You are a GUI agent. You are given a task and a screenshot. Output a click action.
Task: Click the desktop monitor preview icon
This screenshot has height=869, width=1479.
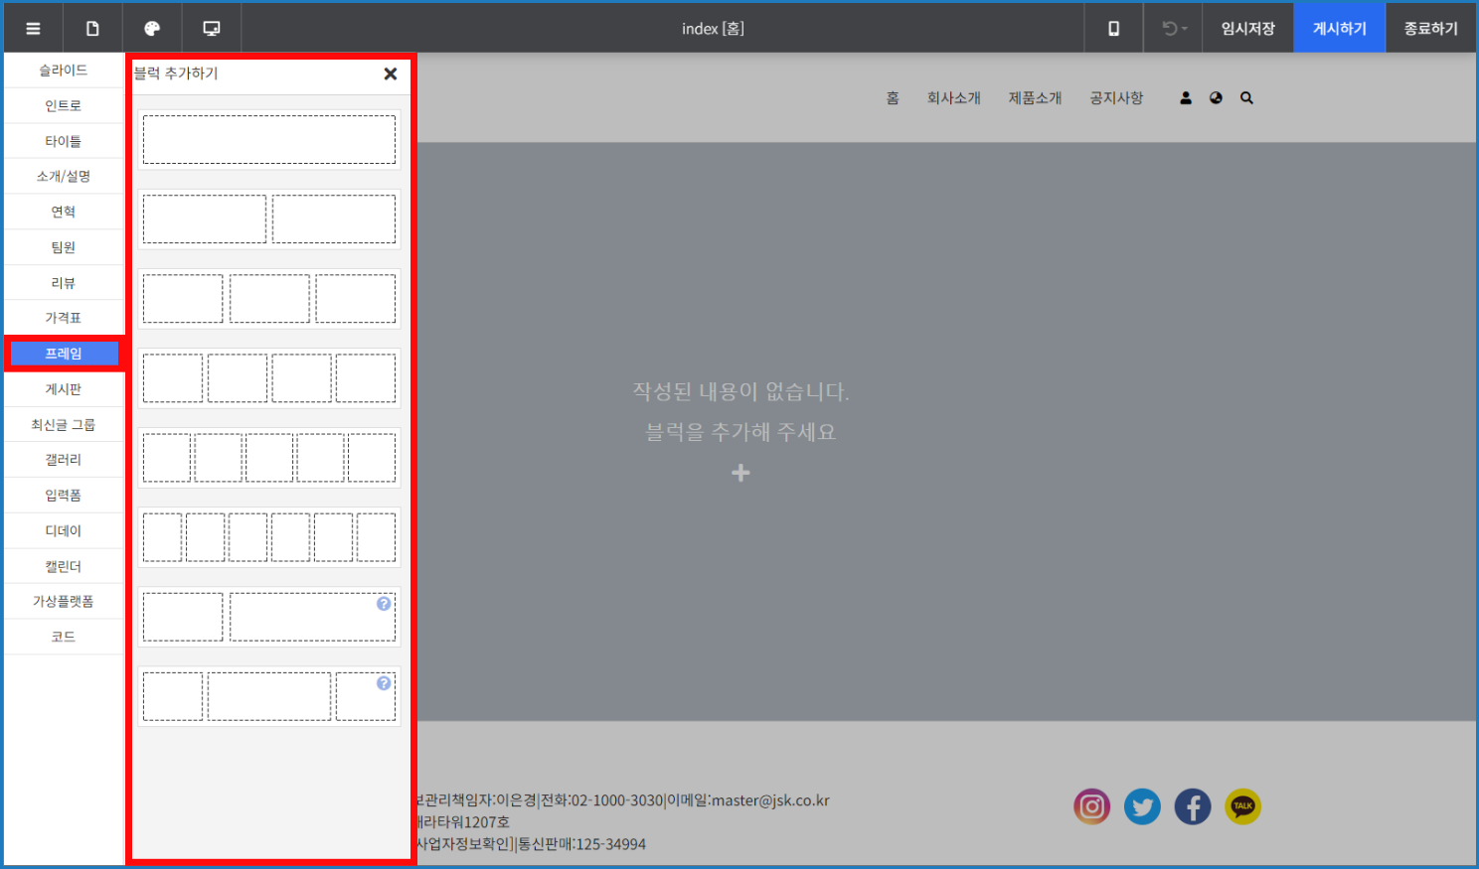click(x=212, y=29)
